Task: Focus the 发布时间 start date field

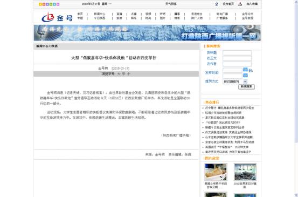Action: pyautogui.click(x=233, y=70)
